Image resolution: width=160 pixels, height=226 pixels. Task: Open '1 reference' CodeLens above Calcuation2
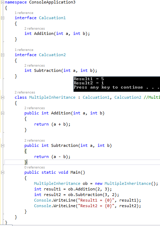24,50
